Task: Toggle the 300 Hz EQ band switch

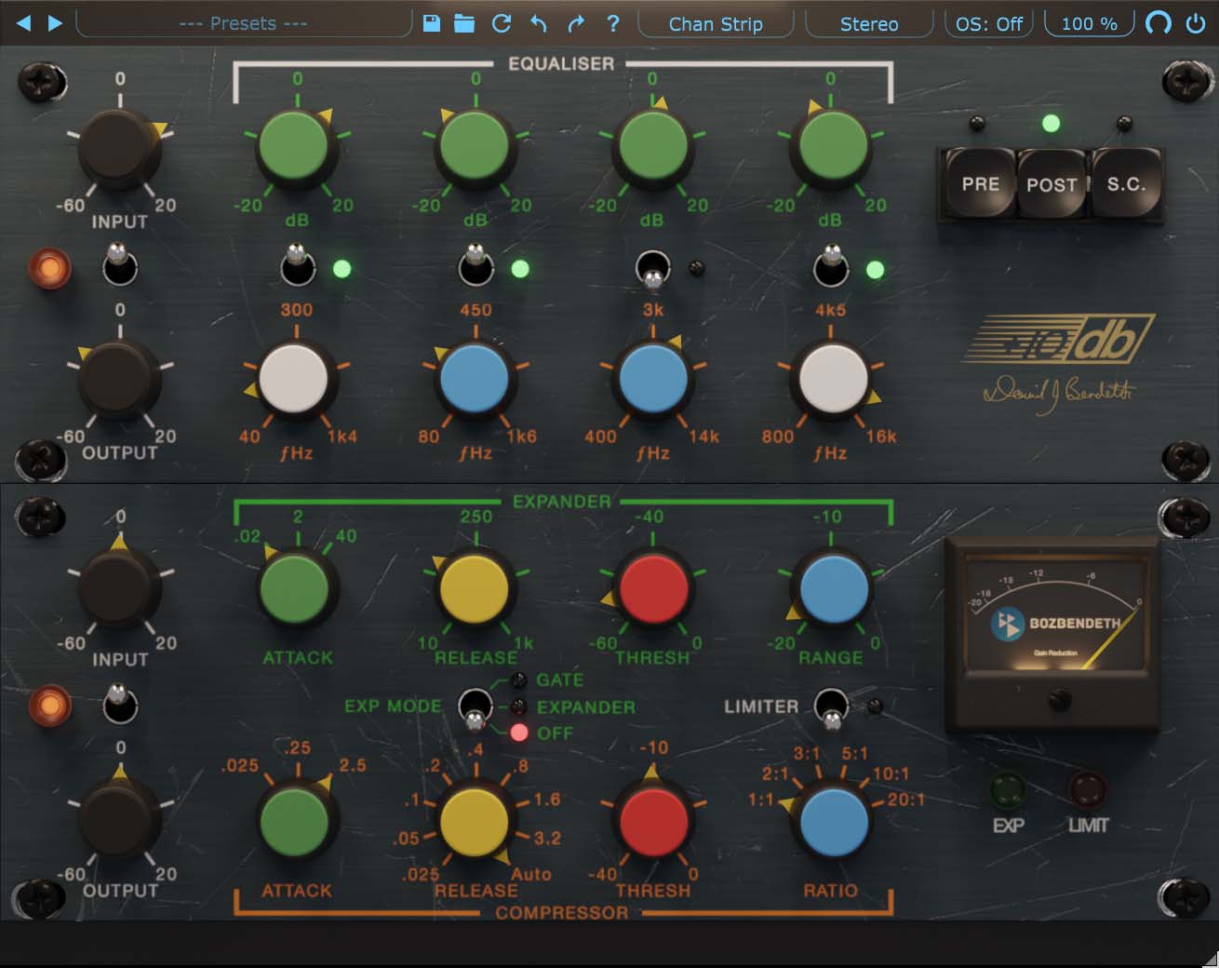Action: pyautogui.click(x=296, y=268)
